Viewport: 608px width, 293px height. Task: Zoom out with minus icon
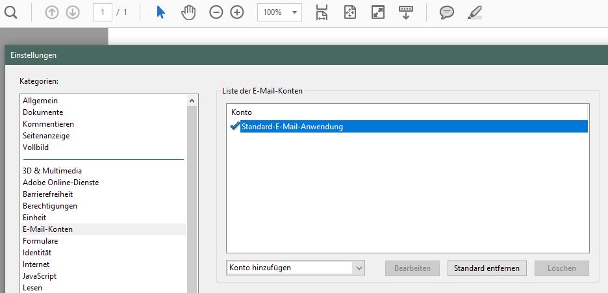click(x=216, y=12)
